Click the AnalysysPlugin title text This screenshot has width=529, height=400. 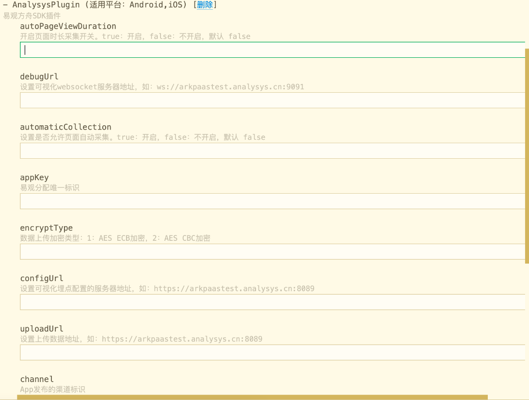pyautogui.click(x=46, y=5)
